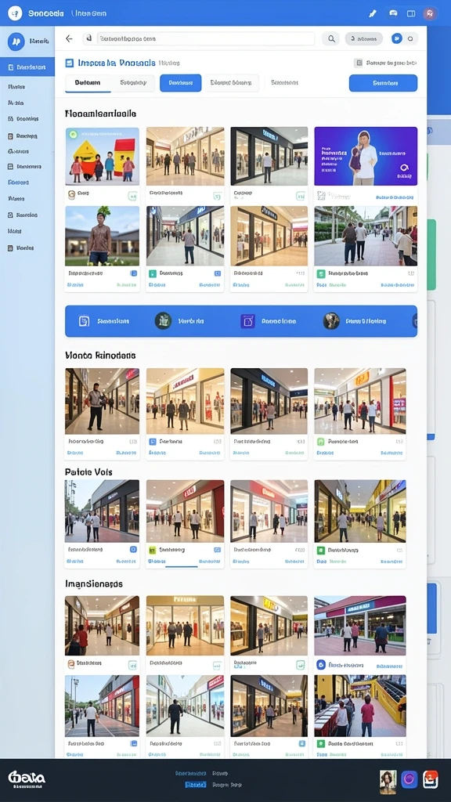Click the round green icon in blue banner

pyautogui.click(x=163, y=321)
